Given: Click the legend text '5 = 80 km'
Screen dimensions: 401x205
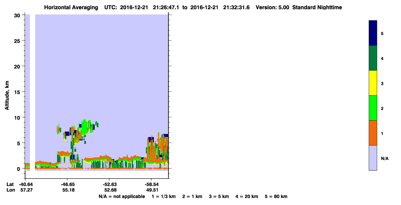Looking at the screenshot, I should (276, 196).
